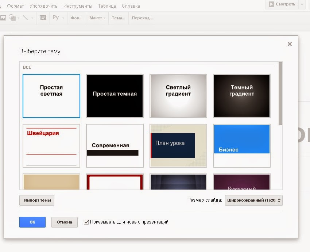Viewport: 310px width, 252px height.
Task: Expand the Ру input tools dropdown
Action: 63,18
